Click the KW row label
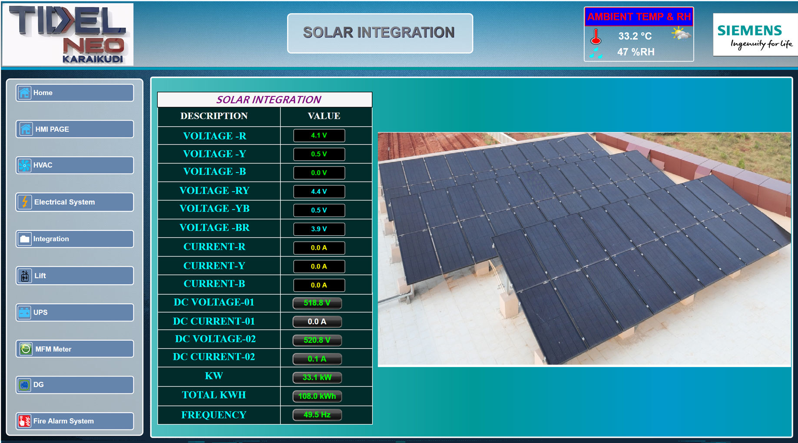 click(214, 376)
